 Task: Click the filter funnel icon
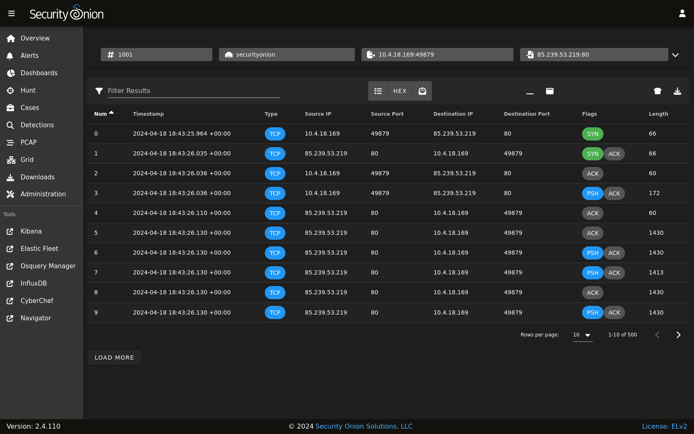[99, 91]
